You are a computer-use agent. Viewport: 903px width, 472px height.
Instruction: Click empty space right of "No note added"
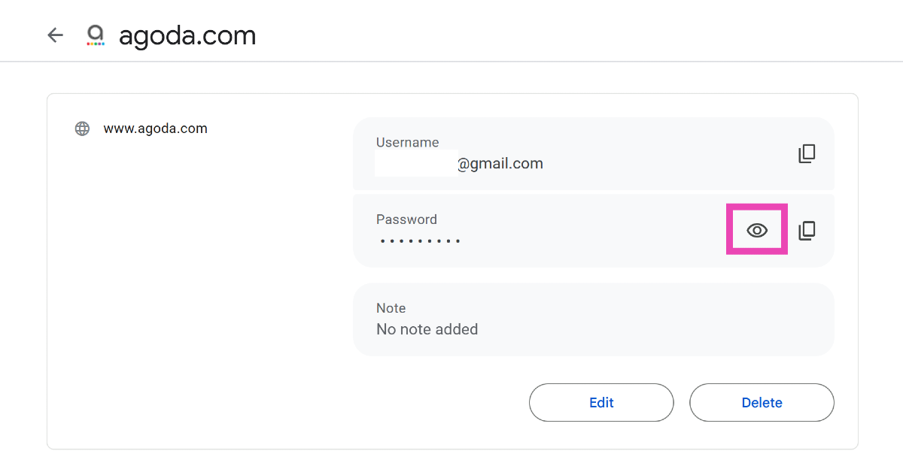[x=647, y=329]
